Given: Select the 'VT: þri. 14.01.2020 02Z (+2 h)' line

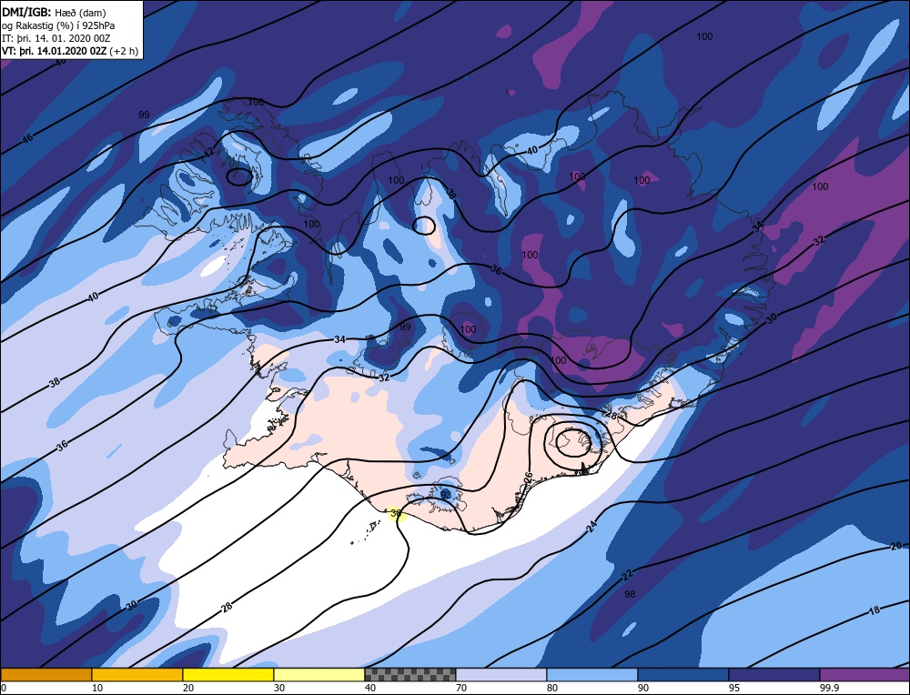Looking at the screenshot, I should click(70, 51).
